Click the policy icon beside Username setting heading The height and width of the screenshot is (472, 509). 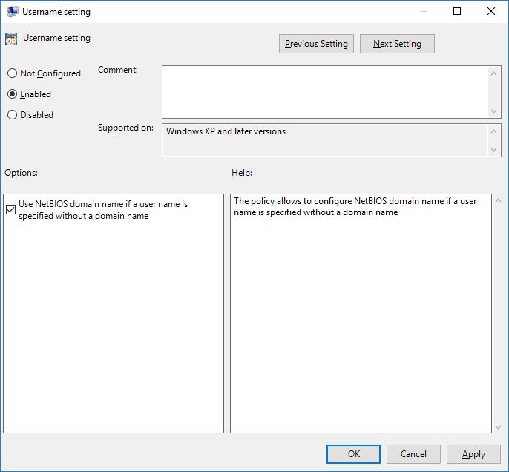11,39
